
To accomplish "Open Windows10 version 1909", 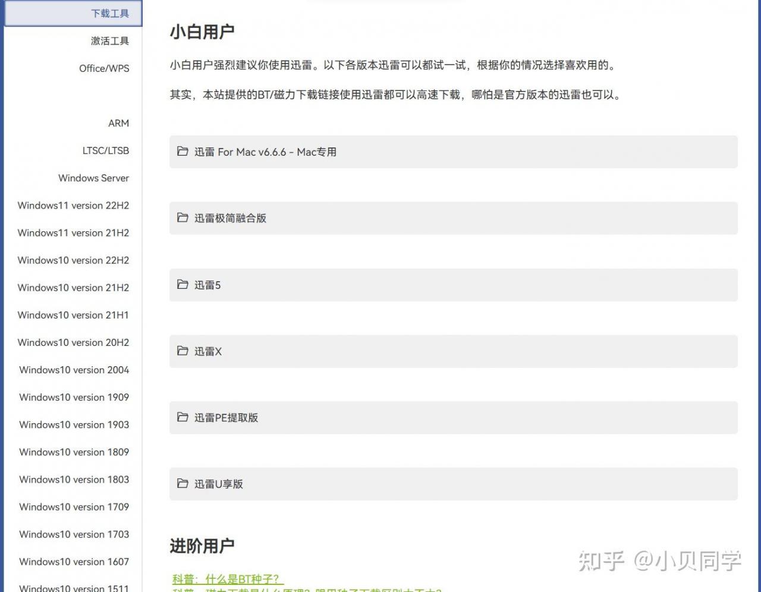I will (x=74, y=397).
